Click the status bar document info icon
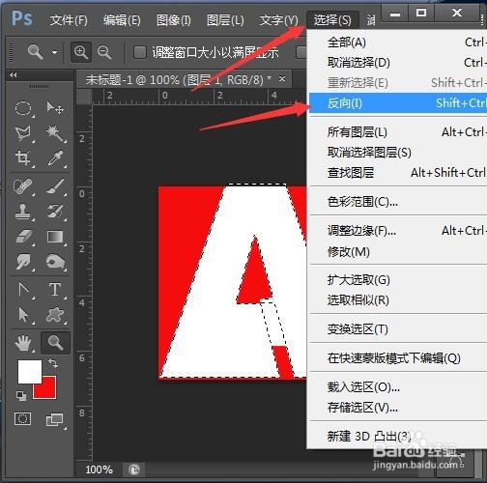487x483 pixels. (x=134, y=469)
